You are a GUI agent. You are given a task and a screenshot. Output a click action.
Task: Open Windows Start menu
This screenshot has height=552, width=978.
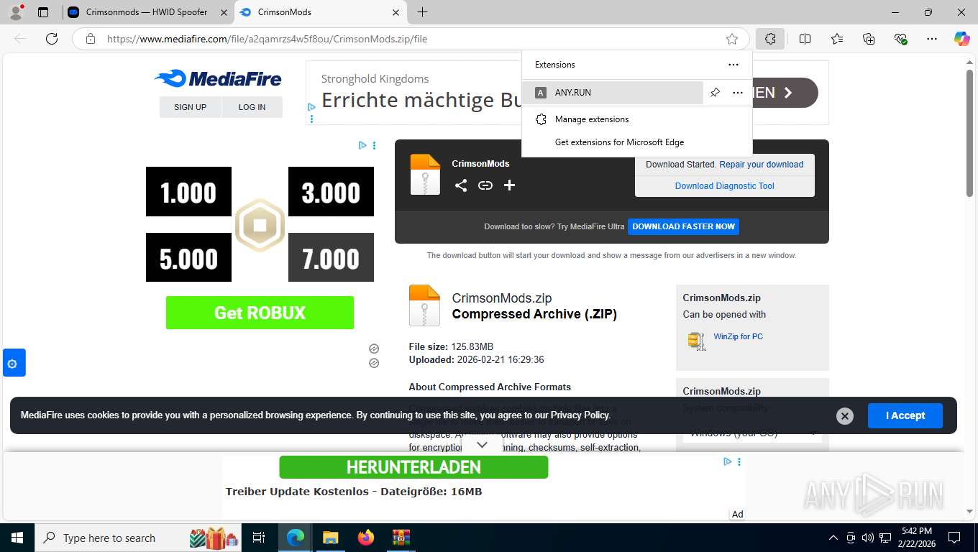tap(17, 538)
